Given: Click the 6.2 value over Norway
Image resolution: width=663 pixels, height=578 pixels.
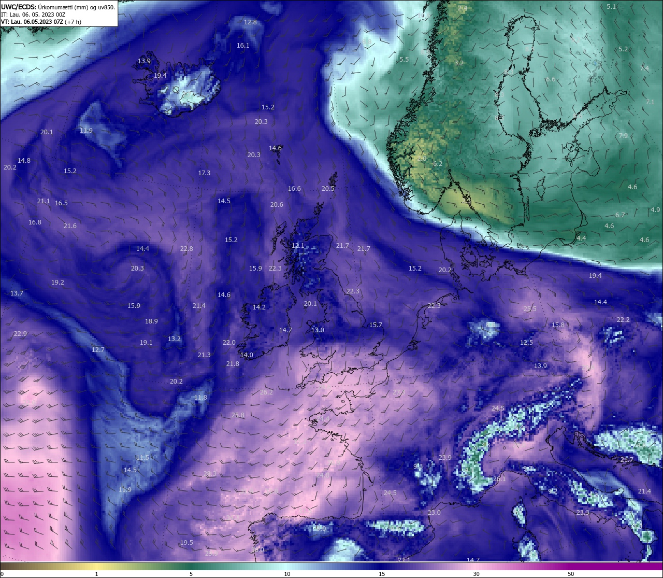Looking at the screenshot, I should 438,163.
